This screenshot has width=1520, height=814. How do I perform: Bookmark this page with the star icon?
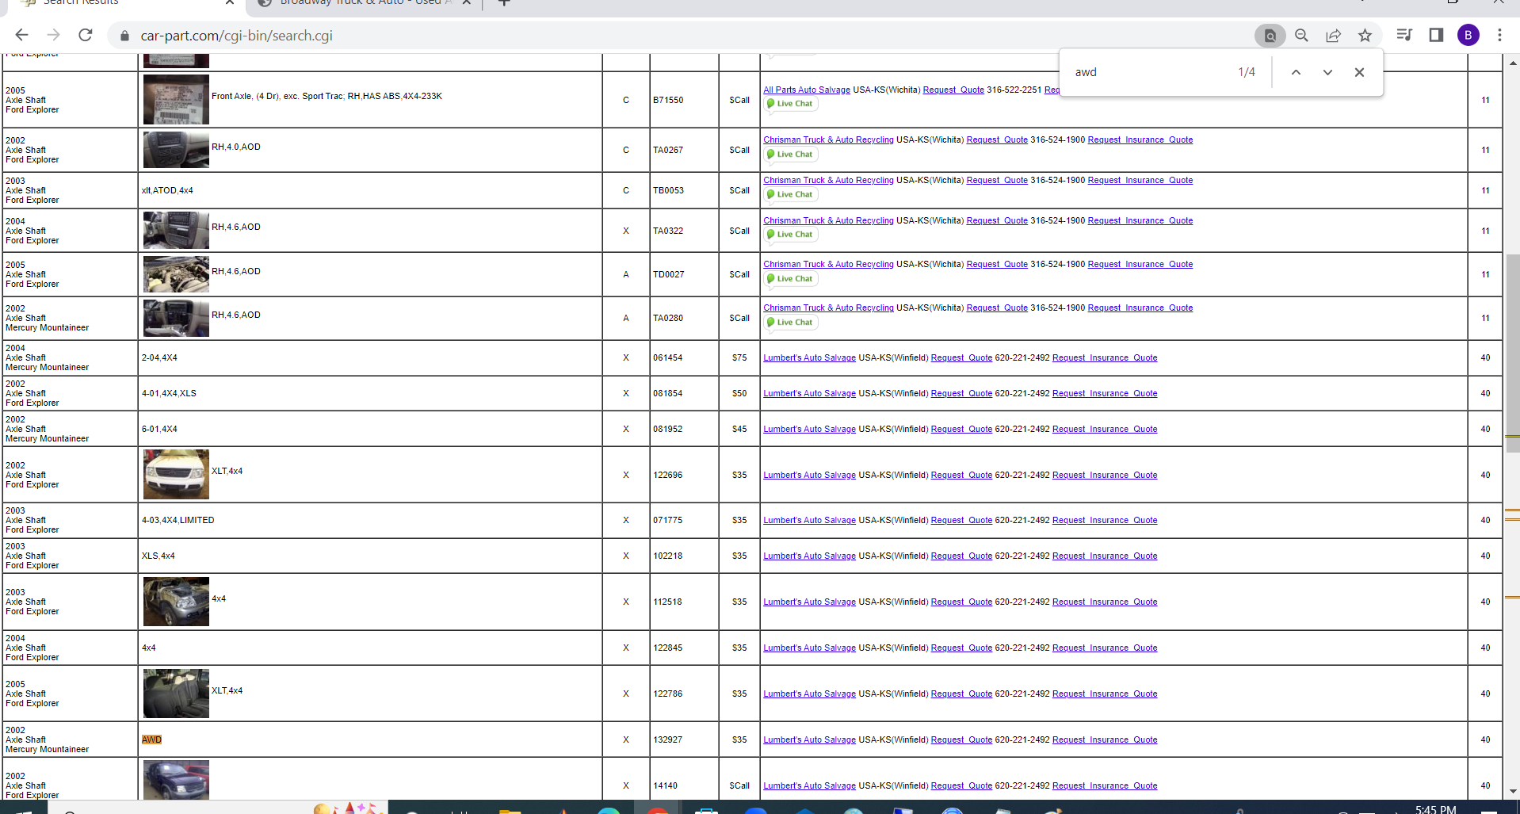1365,35
